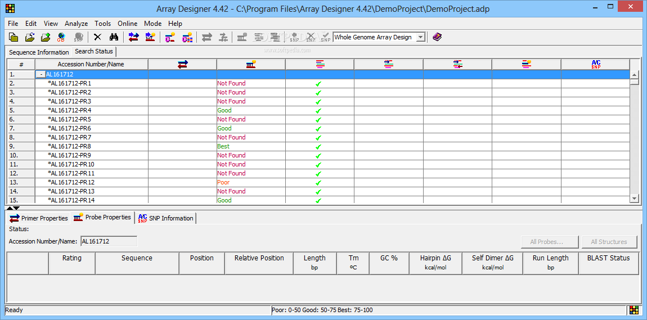
Task: Open the Mode menu
Action: click(x=152, y=24)
